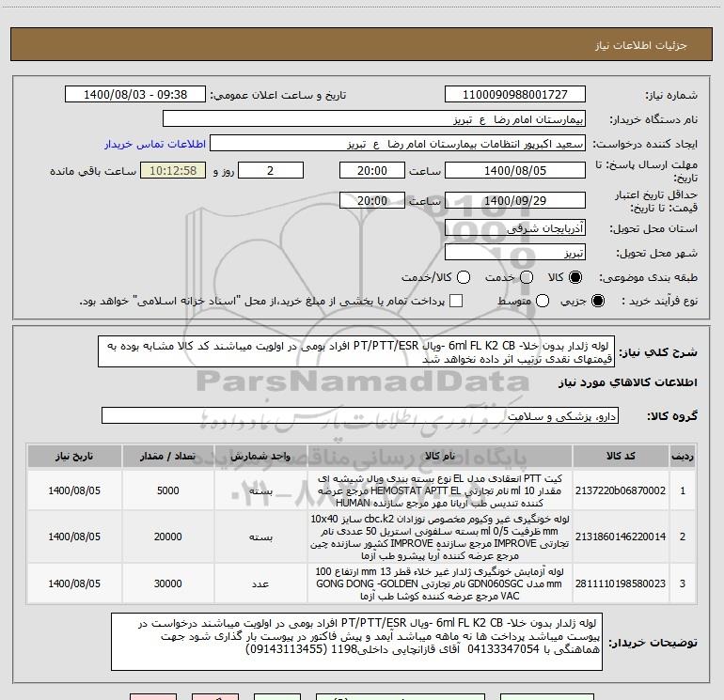Screen dimensions: 724x700
Task: Click product code 2137220b06870002
Action: coord(621,490)
